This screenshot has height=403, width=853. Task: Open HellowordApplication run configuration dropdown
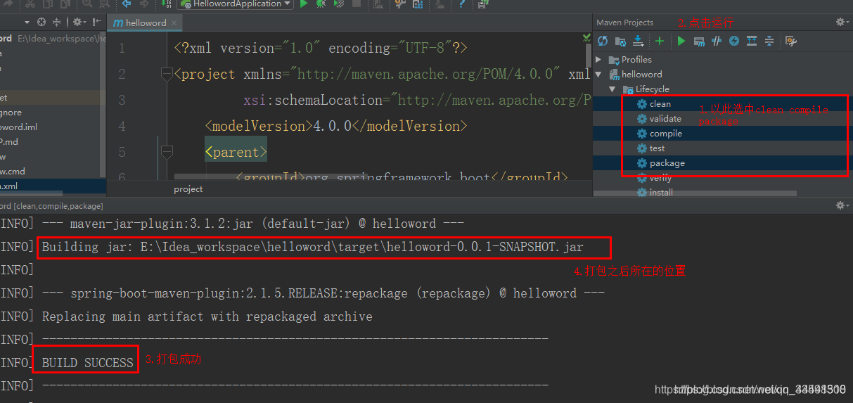pyautogui.click(x=236, y=4)
